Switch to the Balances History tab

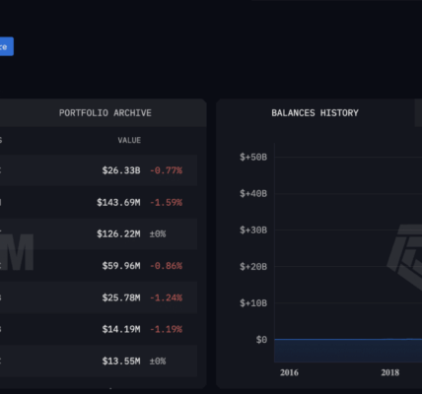[315, 113]
